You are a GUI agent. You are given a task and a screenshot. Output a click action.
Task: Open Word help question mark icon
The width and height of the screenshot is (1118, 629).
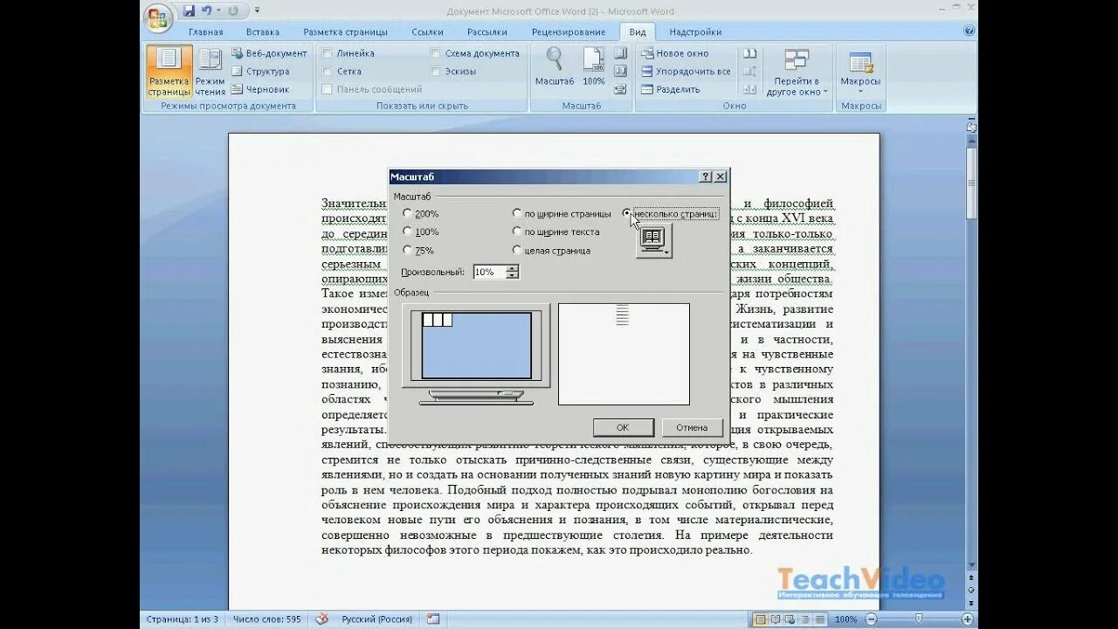point(969,31)
